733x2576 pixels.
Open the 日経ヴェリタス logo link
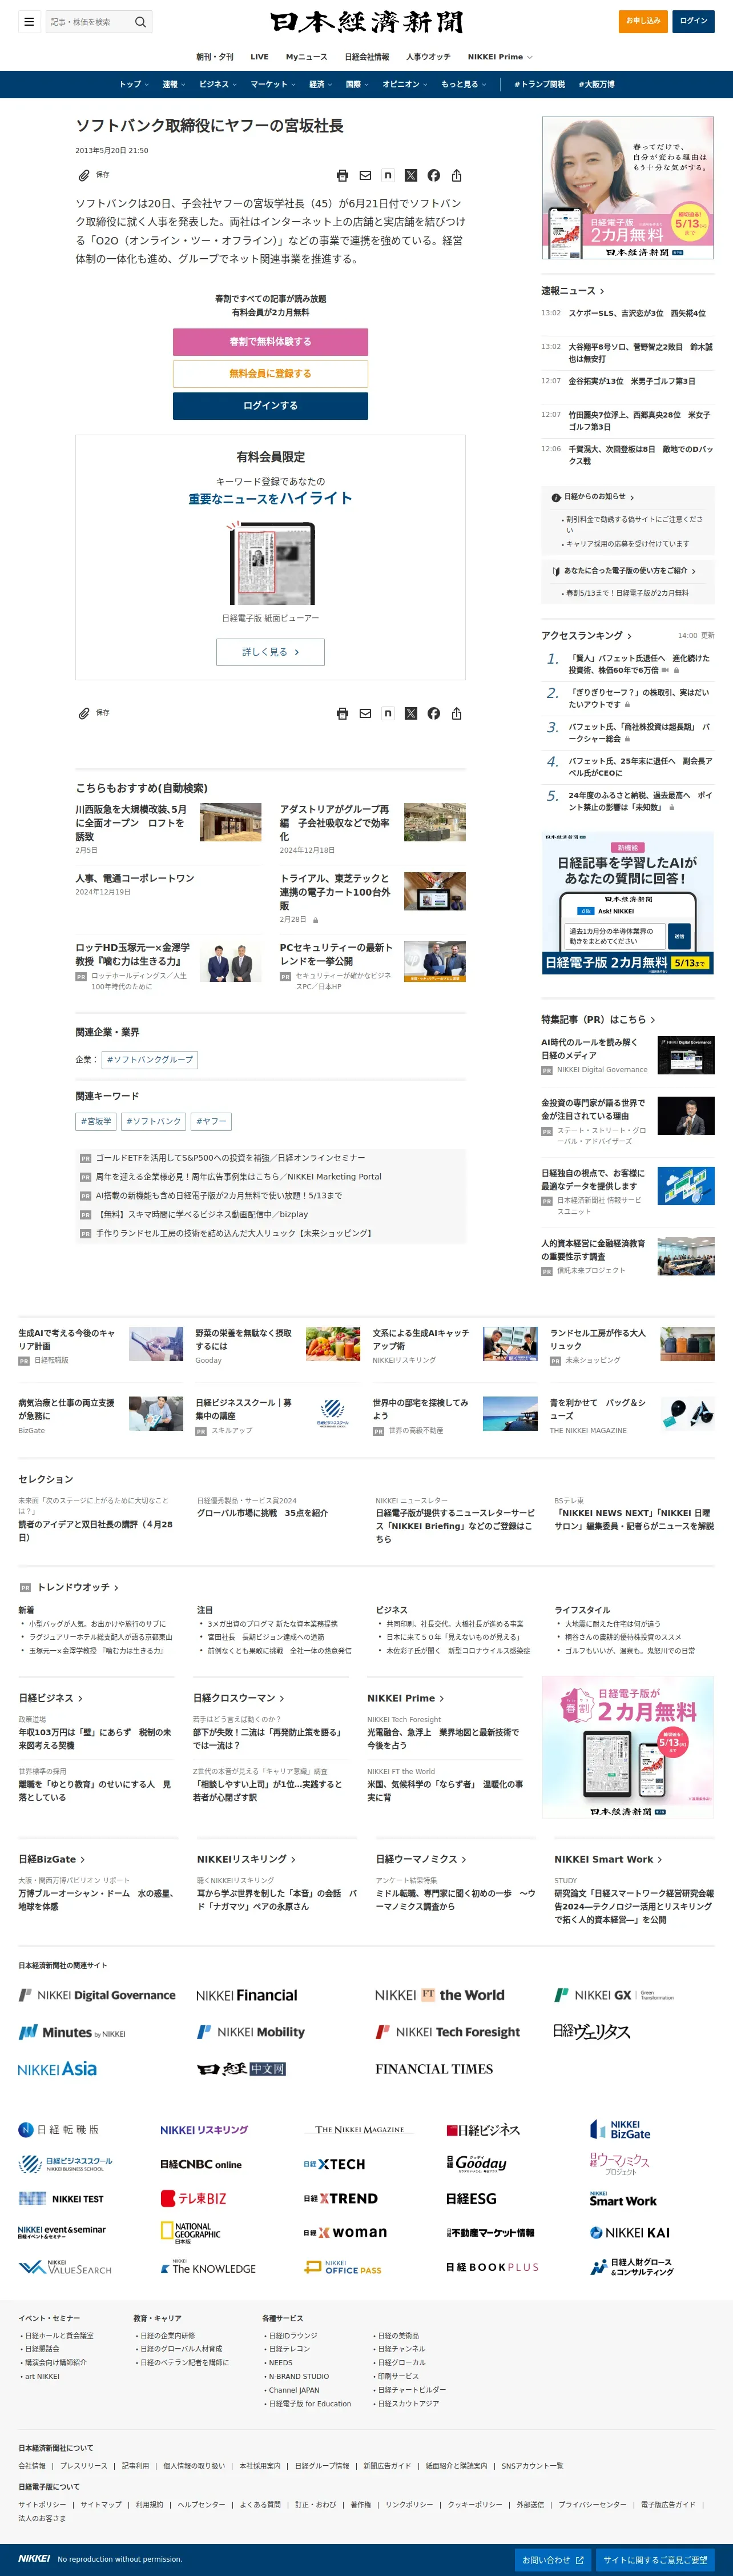[x=592, y=2031]
